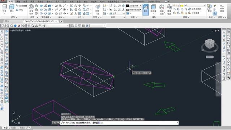Open the 常用 ribbon tab
231x130 pixels.
coord(10,1)
